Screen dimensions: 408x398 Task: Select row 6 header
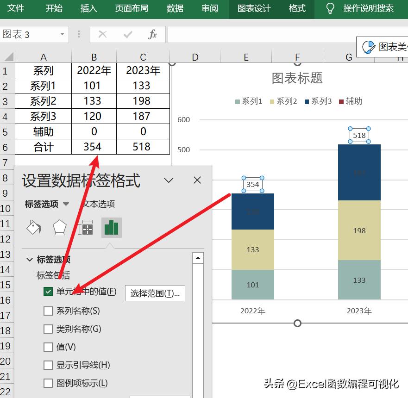pos(7,147)
